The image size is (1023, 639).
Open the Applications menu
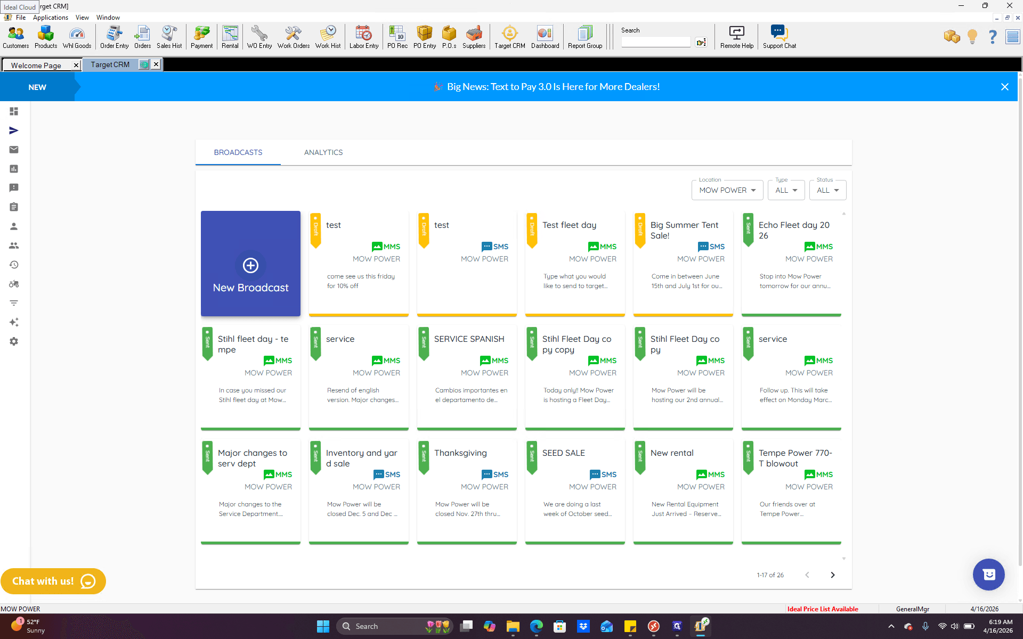[51, 18]
